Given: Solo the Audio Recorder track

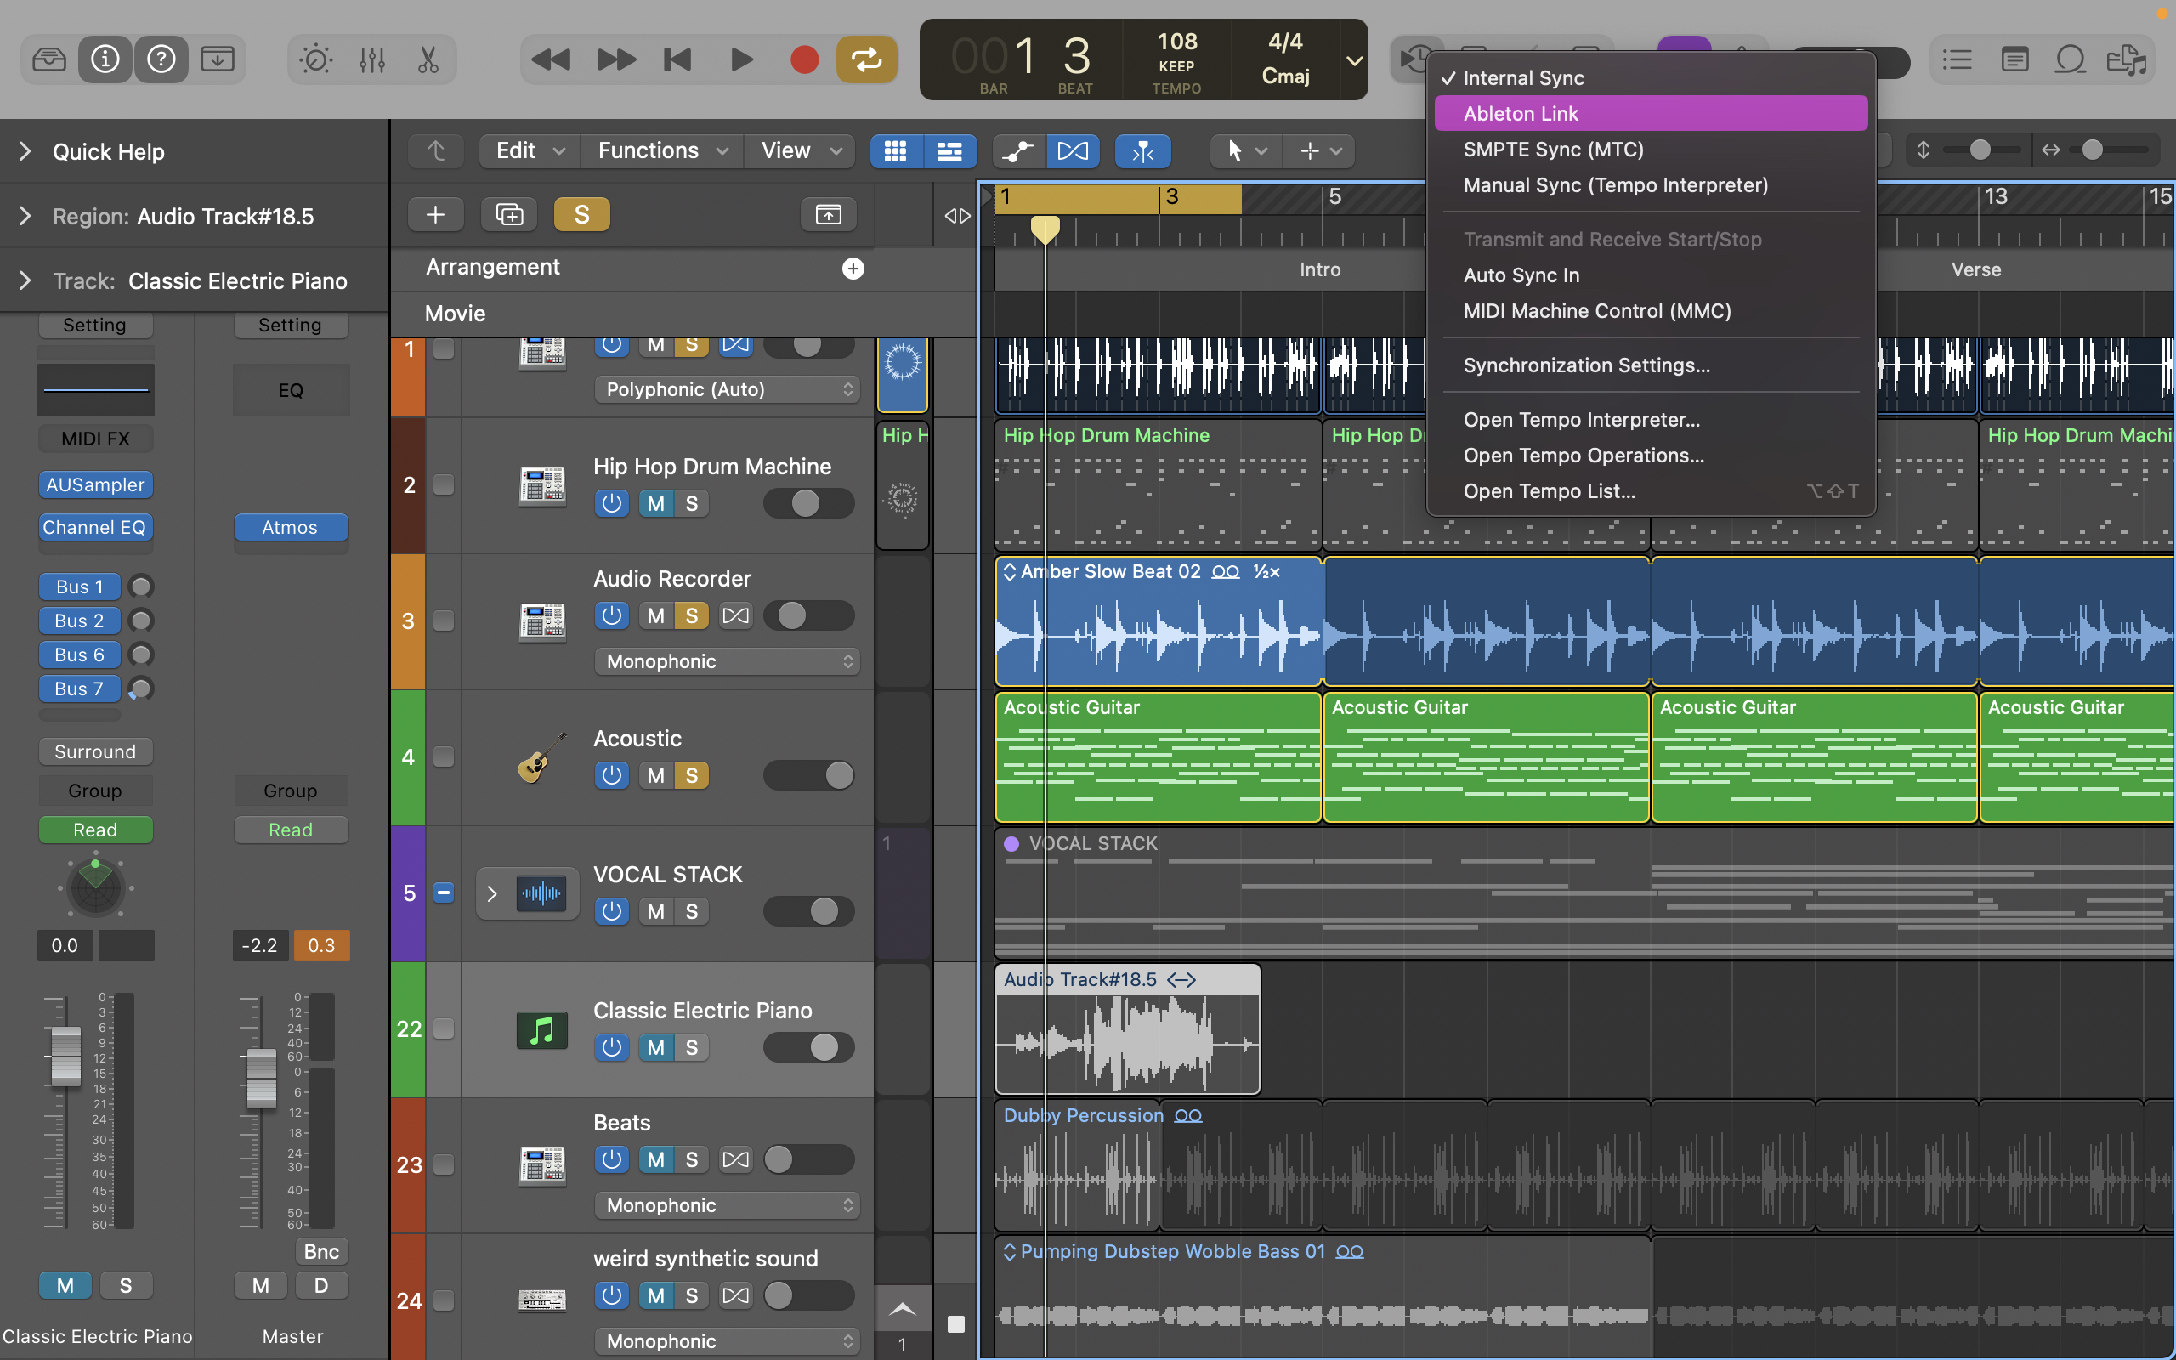Looking at the screenshot, I should coord(691,616).
